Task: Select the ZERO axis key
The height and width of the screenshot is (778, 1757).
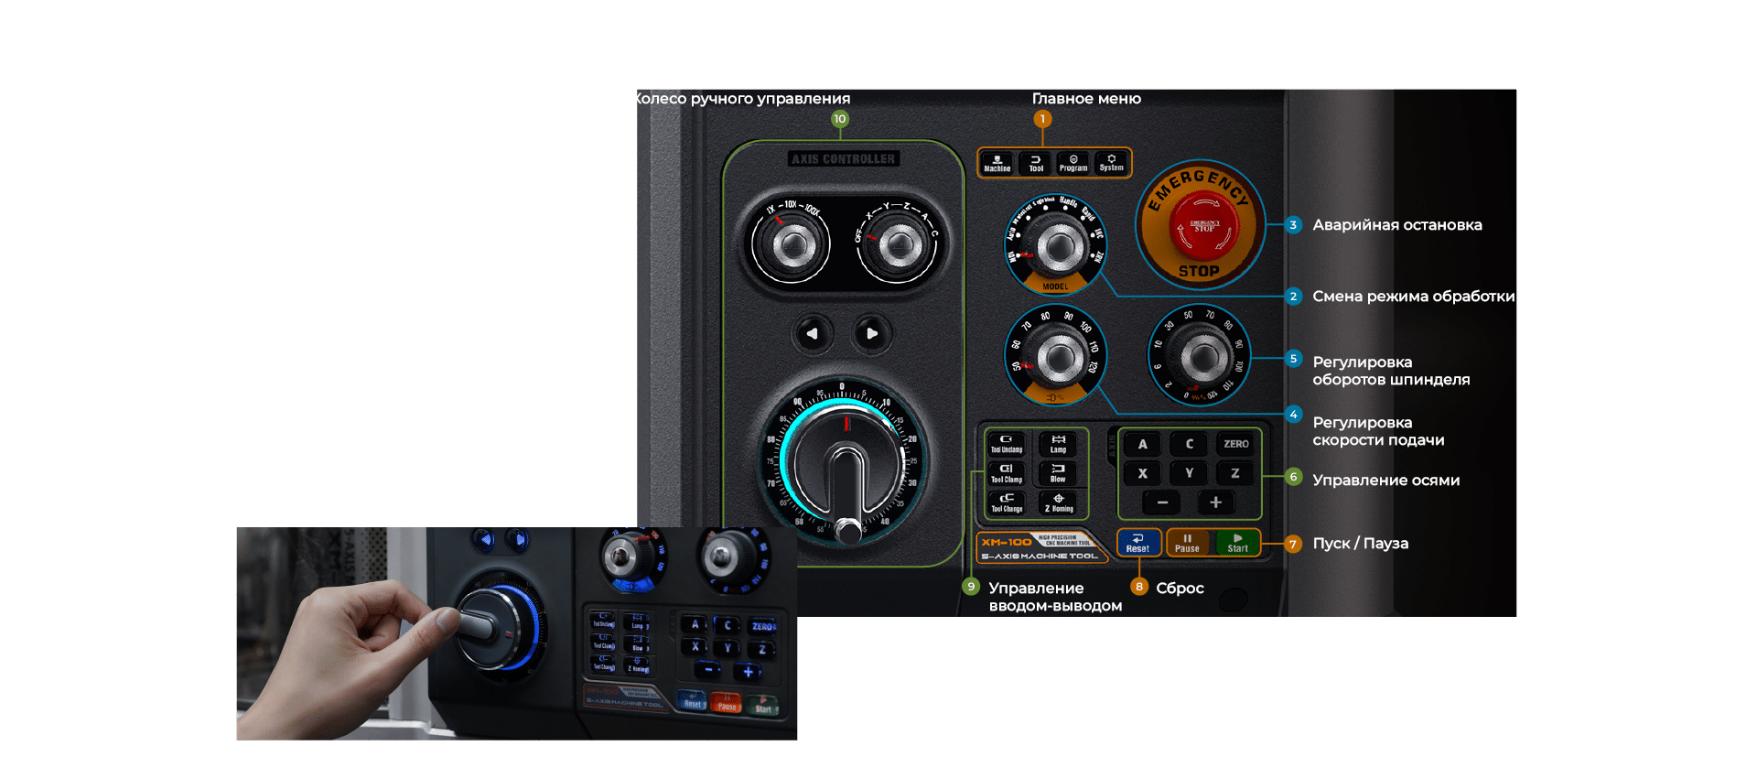Action: click(x=1236, y=444)
